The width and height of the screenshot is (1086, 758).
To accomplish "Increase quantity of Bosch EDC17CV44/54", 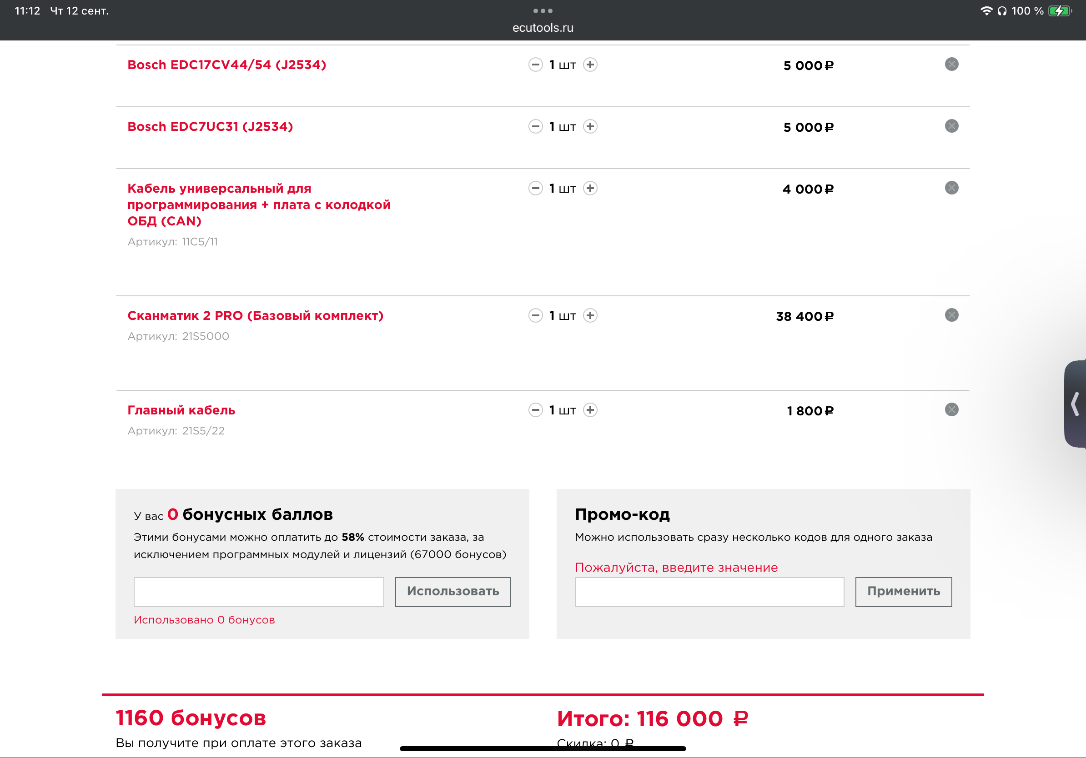I will pyautogui.click(x=590, y=65).
